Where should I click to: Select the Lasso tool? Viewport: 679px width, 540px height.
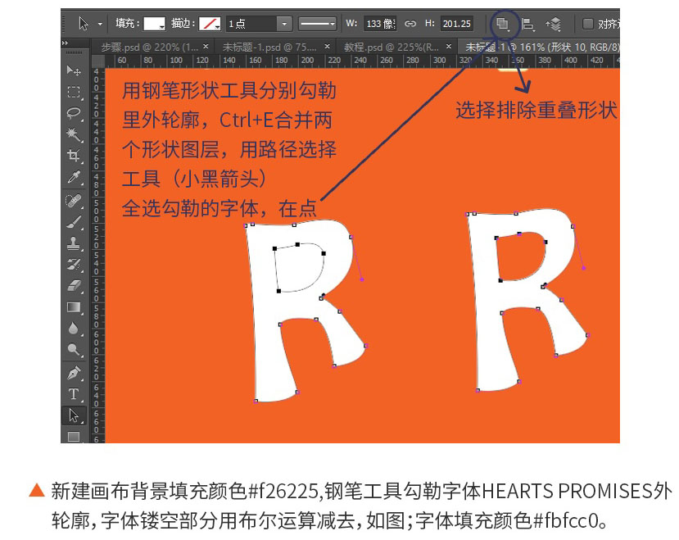[74, 113]
